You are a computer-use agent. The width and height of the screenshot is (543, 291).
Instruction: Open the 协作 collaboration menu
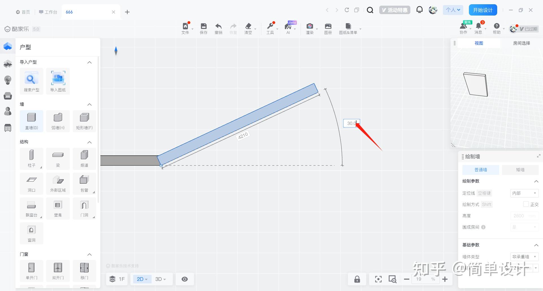coord(463,29)
